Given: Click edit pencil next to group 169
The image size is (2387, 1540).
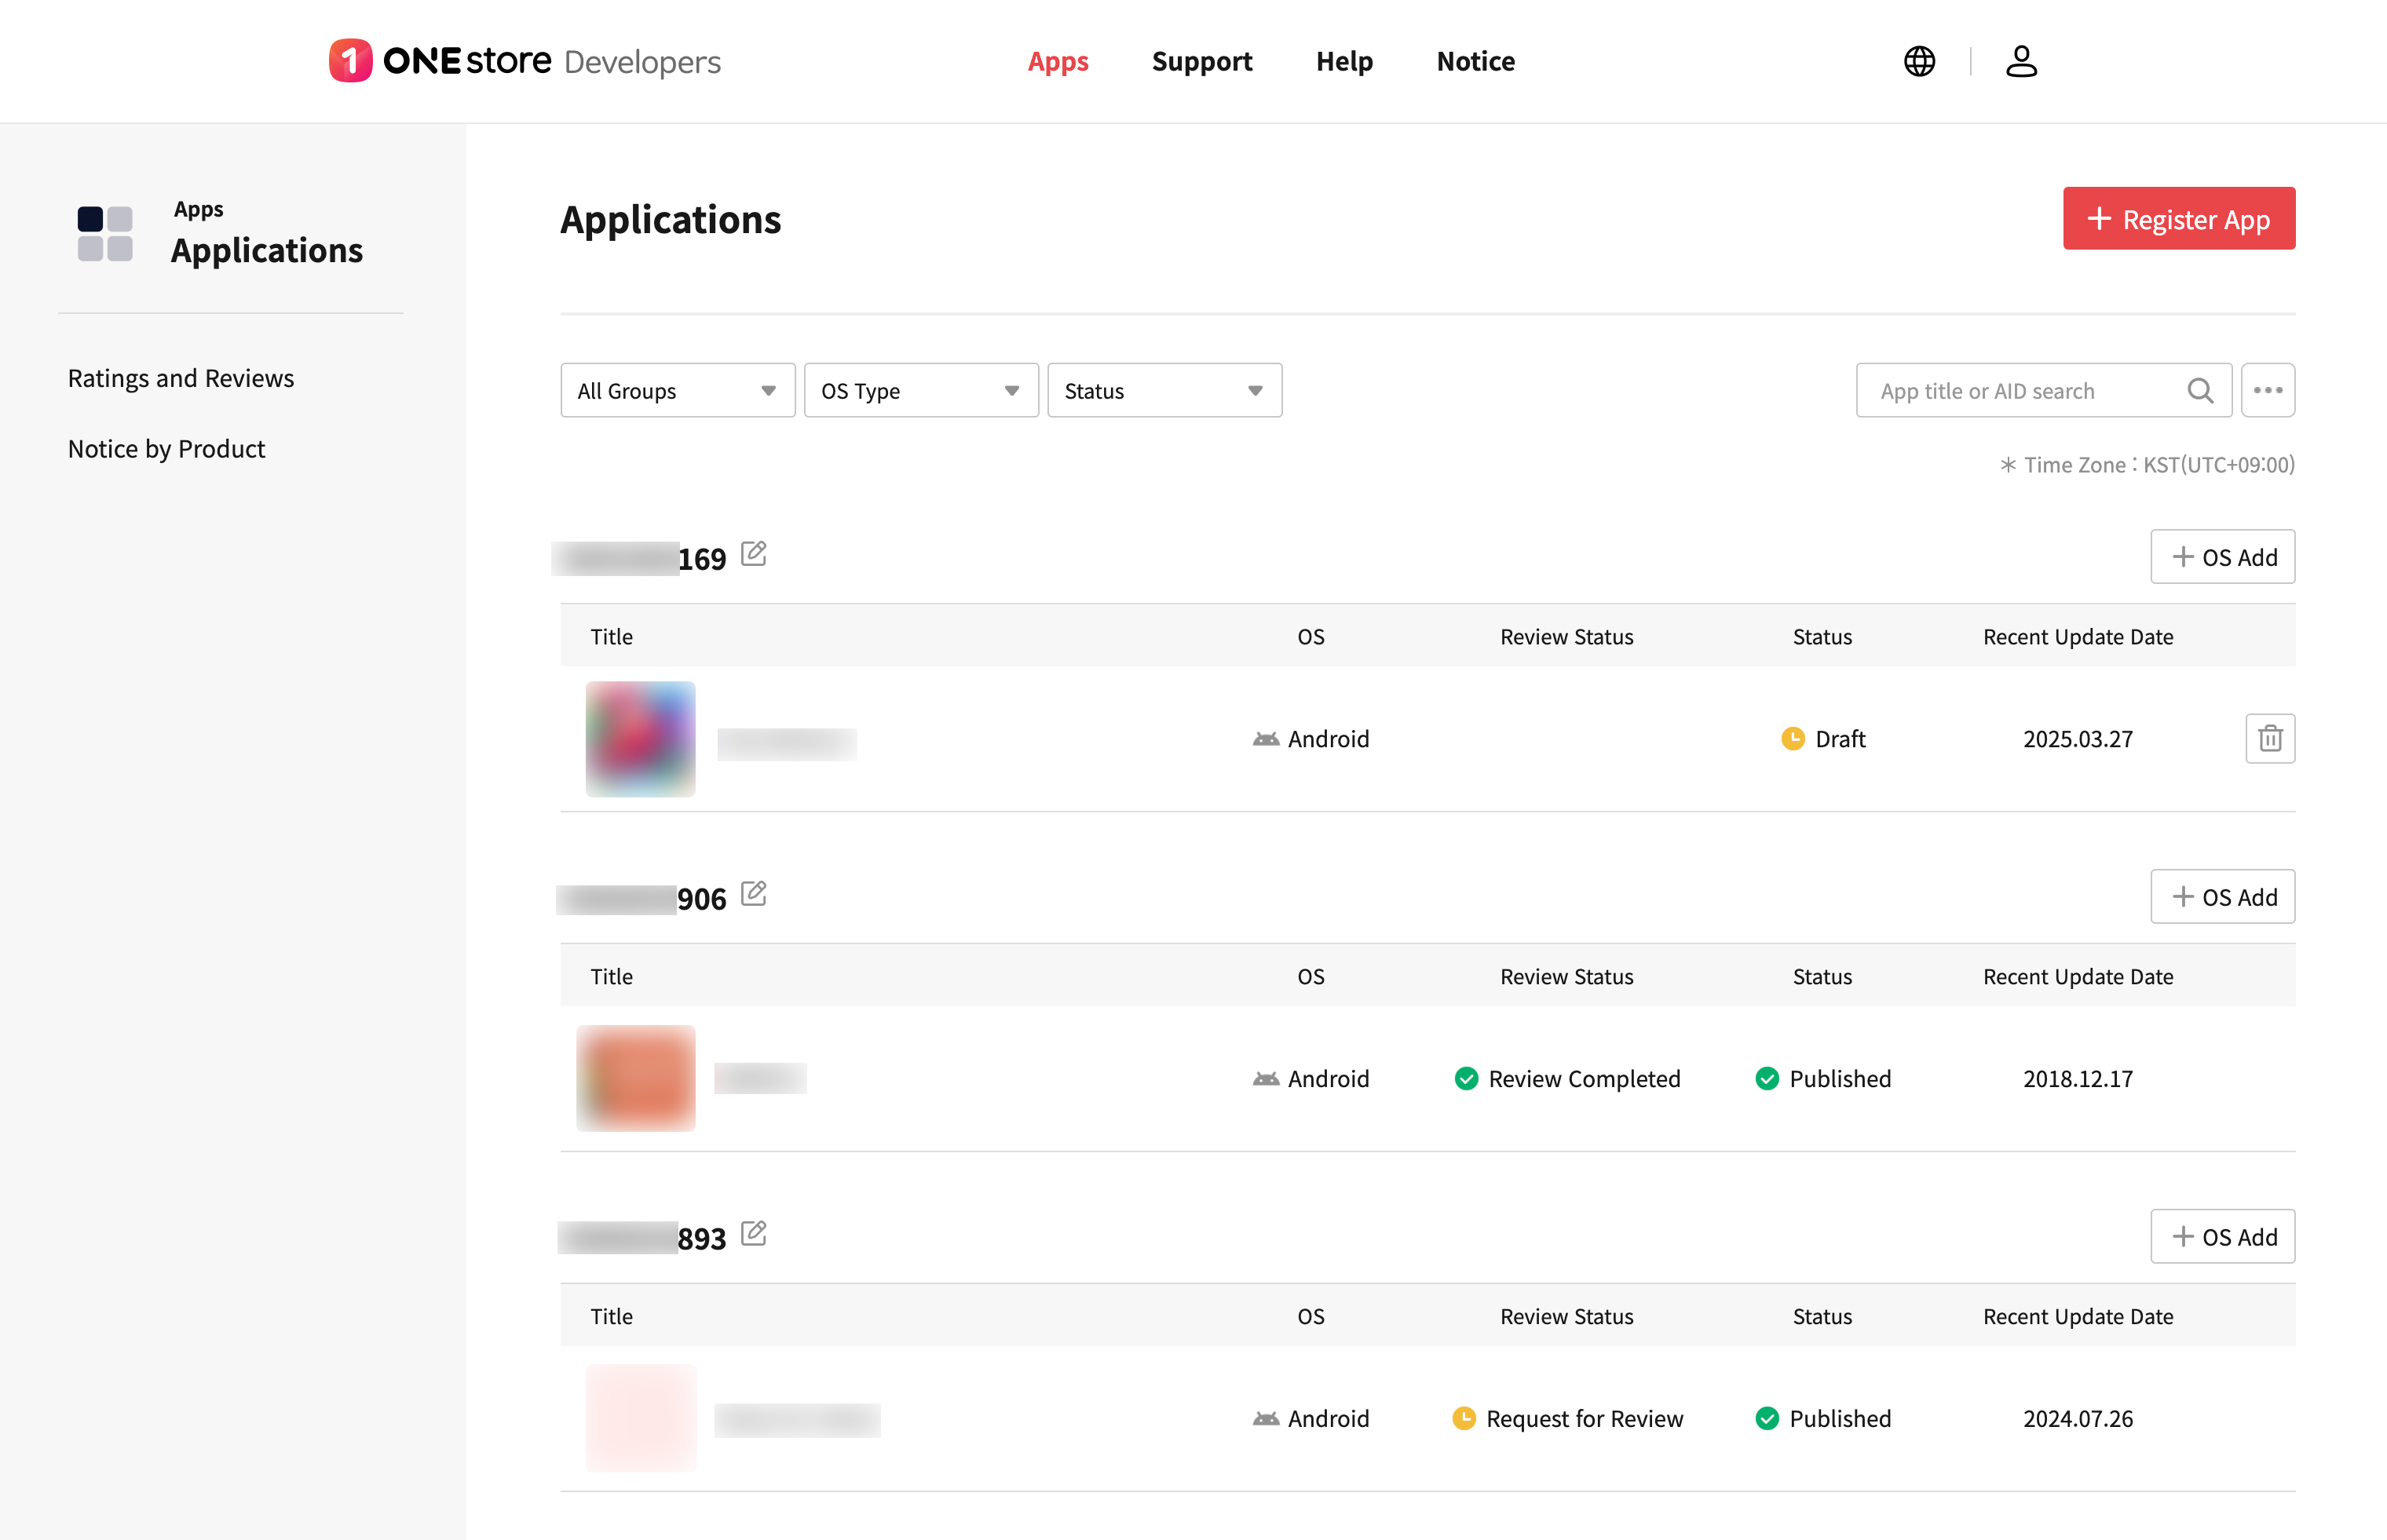Looking at the screenshot, I should point(753,554).
